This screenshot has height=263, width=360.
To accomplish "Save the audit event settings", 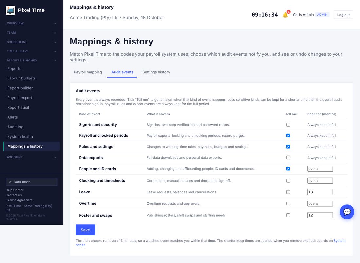I will click(85, 230).
